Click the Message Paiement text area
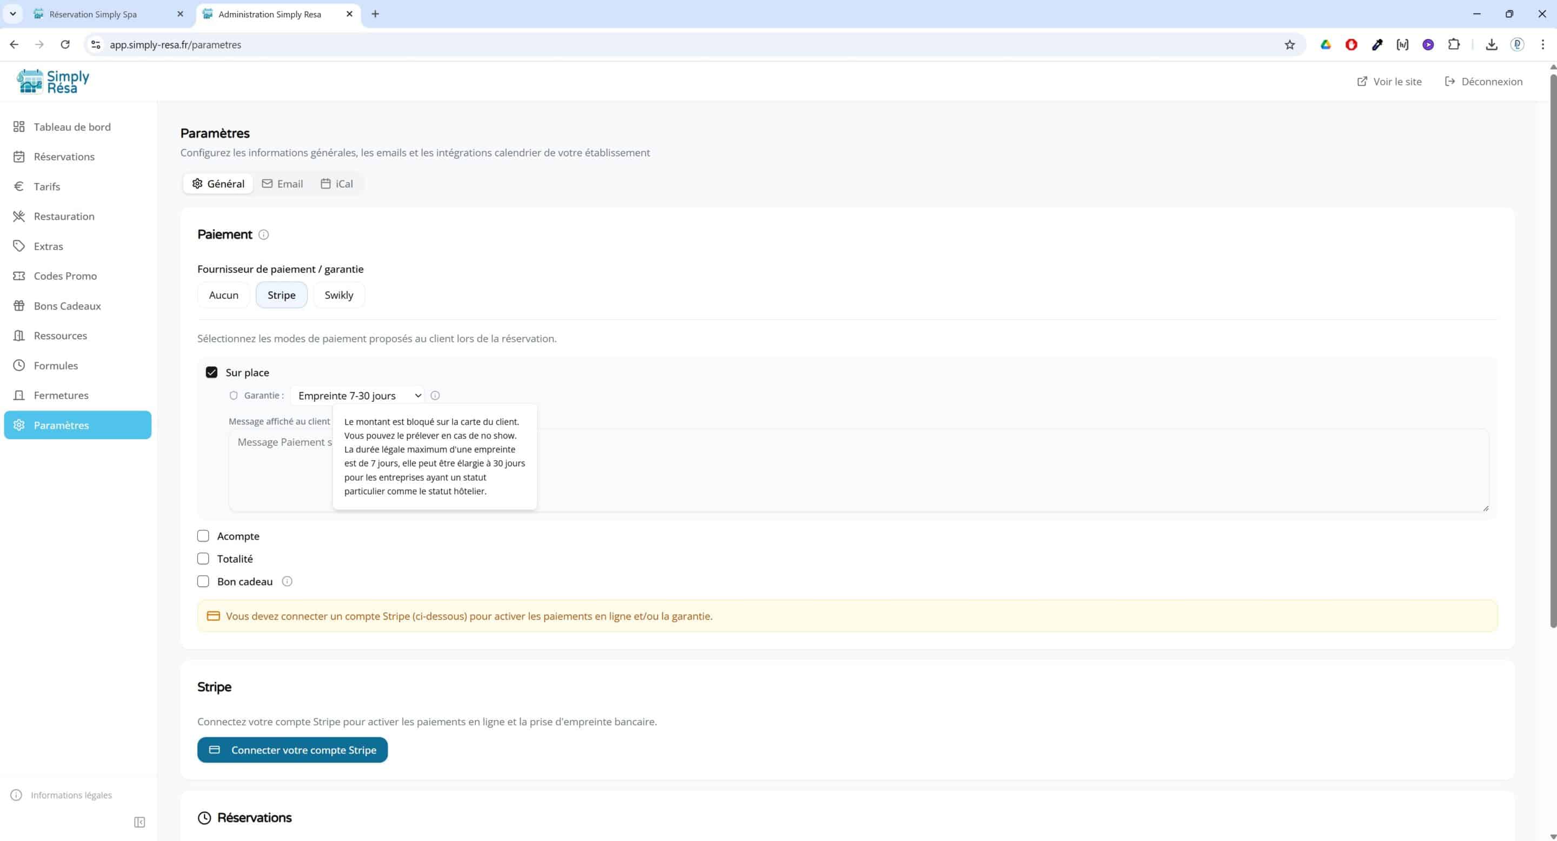The image size is (1557, 841). coord(967,471)
